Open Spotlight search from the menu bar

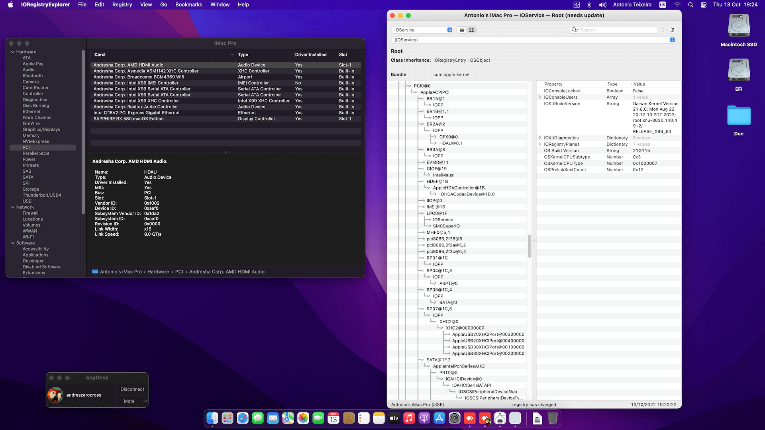pos(690,5)
